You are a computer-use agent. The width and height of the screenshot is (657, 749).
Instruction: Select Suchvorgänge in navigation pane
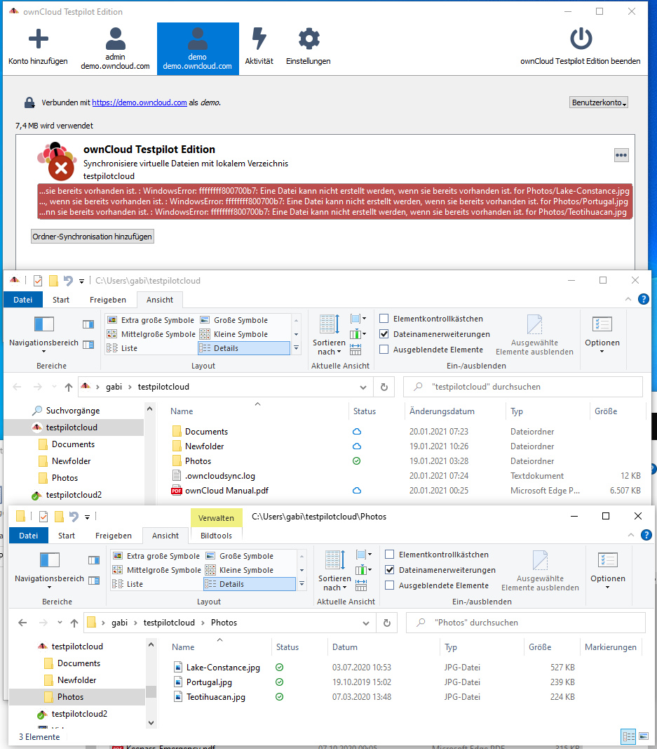pos(72,411)
